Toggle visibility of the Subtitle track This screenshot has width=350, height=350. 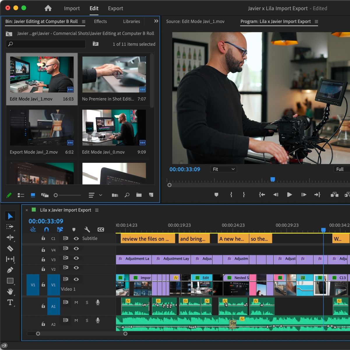[x=76, y=238]
